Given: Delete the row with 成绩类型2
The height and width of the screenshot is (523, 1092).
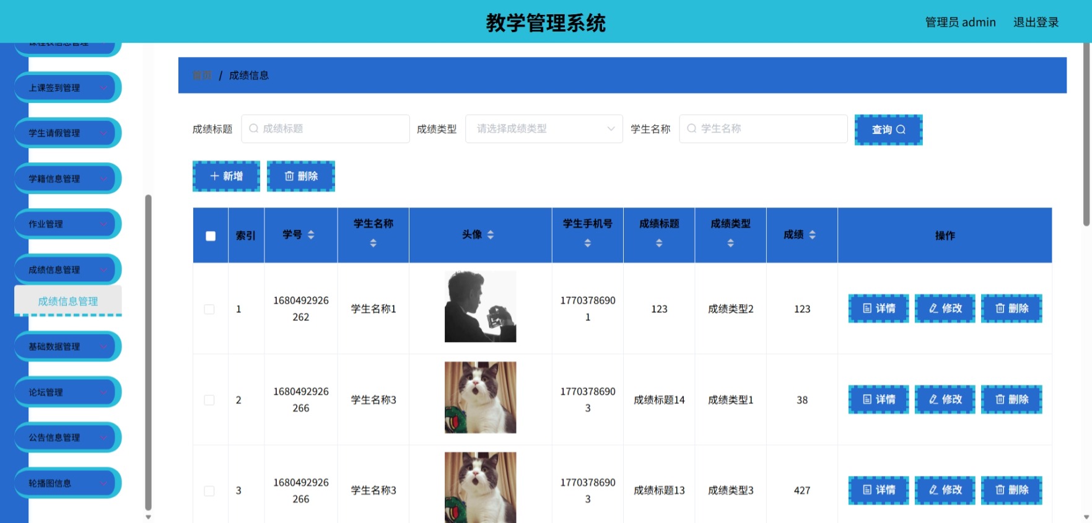Looking at the screenshot, I should coord(1011,309).
